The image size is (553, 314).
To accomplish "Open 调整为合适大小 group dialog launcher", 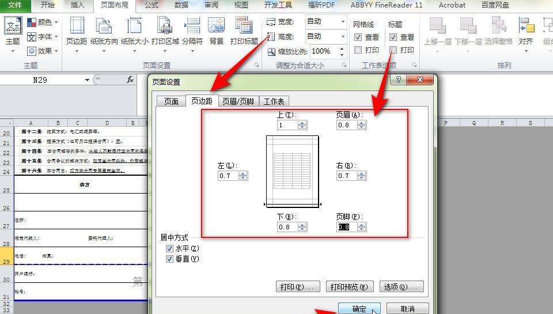I will [x=344, y=65].
